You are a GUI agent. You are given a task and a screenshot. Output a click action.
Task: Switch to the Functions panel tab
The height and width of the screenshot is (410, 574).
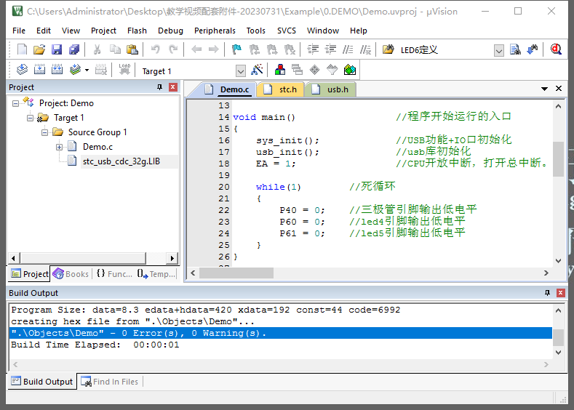click(114, 274)
